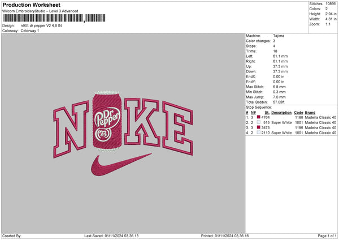
Task: Click the Colors value 2
Action: (326, 9)
